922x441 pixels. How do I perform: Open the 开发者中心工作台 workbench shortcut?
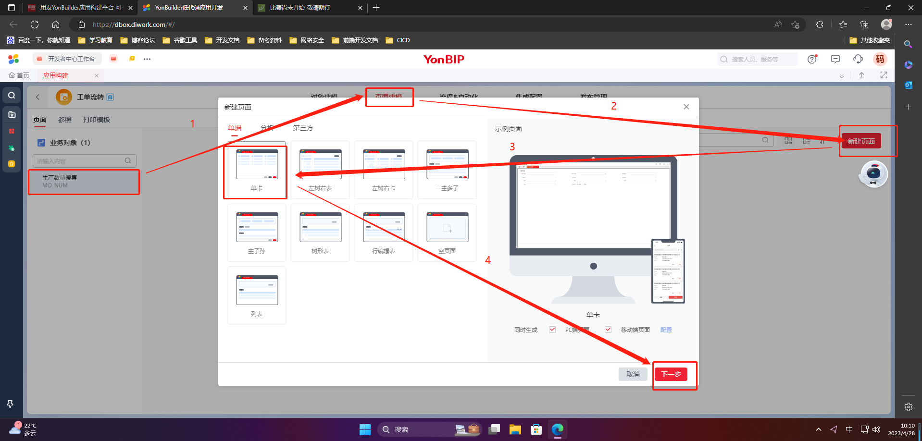(67, 59)
